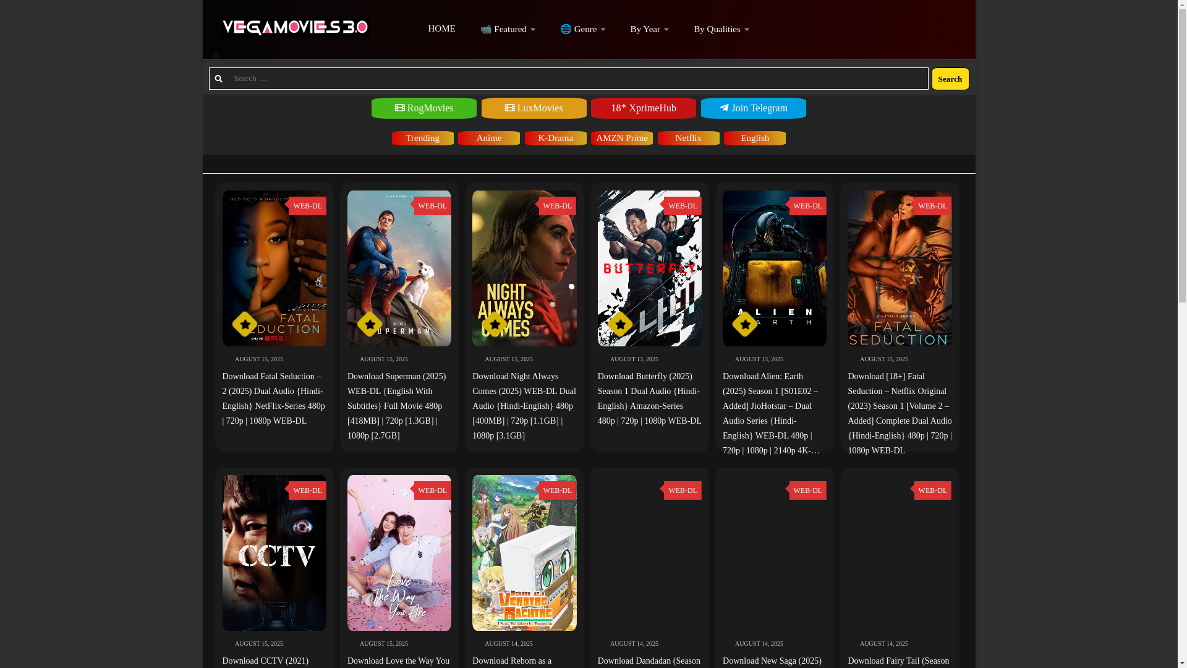The image size is (1187, 668).
Task: Click star badge on Alien Earth poster
Action: coord(745,324)
